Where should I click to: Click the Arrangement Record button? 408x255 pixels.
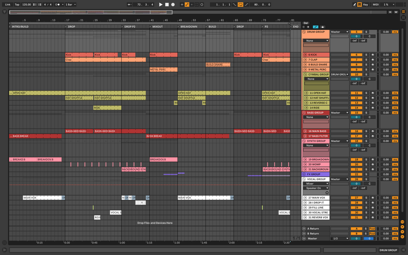(x=173, y=5)
